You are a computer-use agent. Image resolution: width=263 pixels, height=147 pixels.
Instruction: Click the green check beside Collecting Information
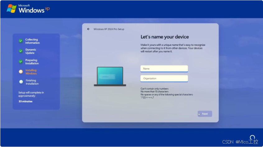[21, 41]
